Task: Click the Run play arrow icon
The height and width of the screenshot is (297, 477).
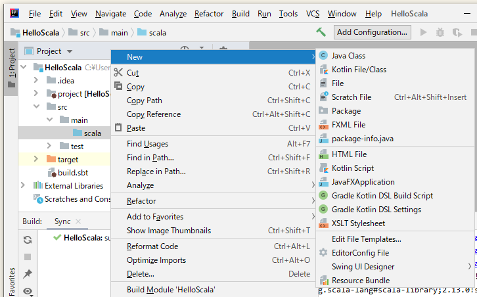Action: (423, 32)
